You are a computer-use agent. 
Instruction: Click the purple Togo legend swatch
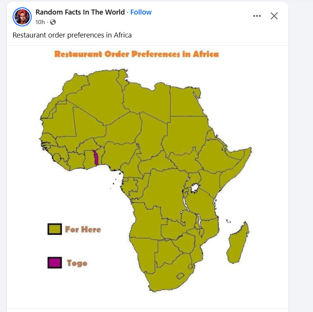[x=55, y=263]
